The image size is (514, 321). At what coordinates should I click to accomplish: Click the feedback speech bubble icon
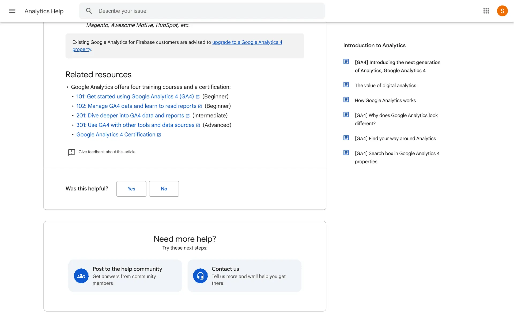pyautogui.click(x=71, y=152)
